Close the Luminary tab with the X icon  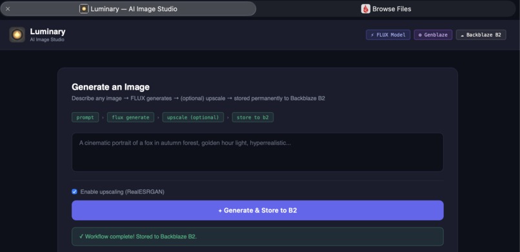pos(8,9)
